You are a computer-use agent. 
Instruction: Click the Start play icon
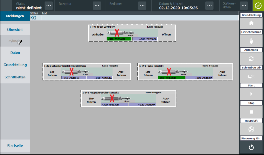251,94
